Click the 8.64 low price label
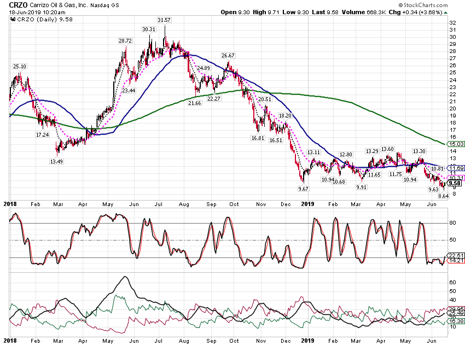465x346 pixels. pos(443,196)
